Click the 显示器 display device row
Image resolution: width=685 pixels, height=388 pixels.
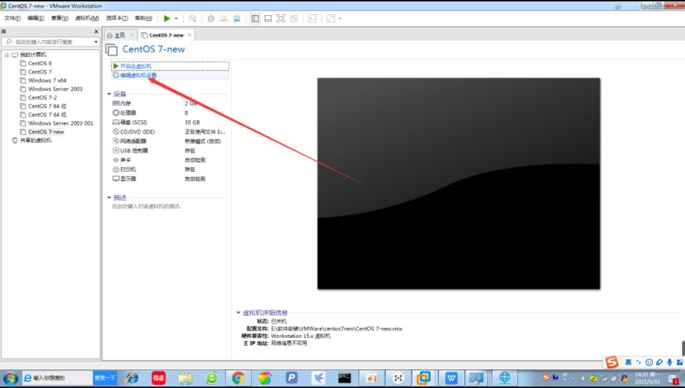click(169, 179)
